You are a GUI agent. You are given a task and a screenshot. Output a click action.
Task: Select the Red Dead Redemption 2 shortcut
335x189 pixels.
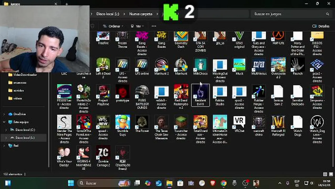pos(181,97)
